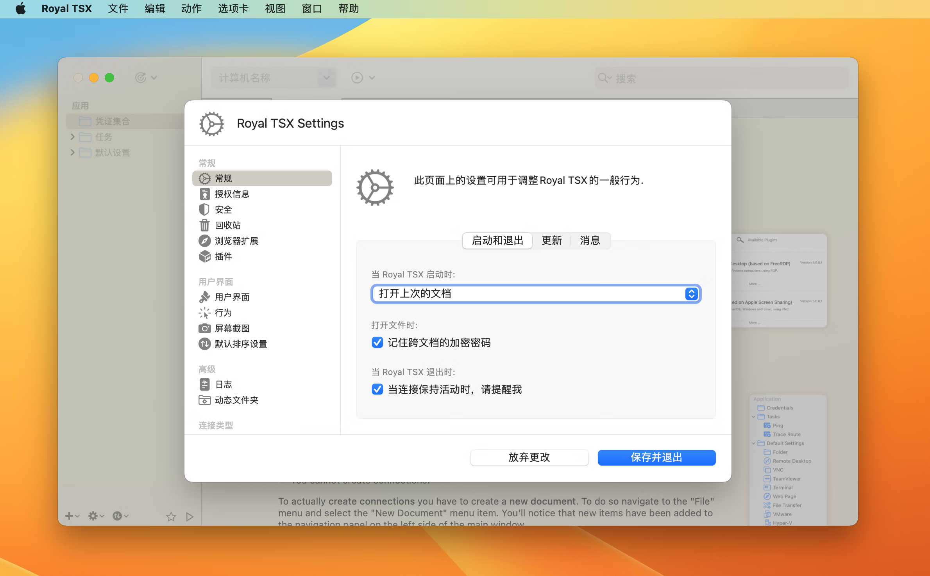Expand the 默认设置 folder tree item
The image size is (930, 576).
pos(72,152)
